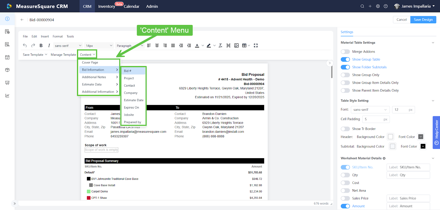Open analytics chart icon in left sidebar
440x210 pixels.
pos(7,95)
